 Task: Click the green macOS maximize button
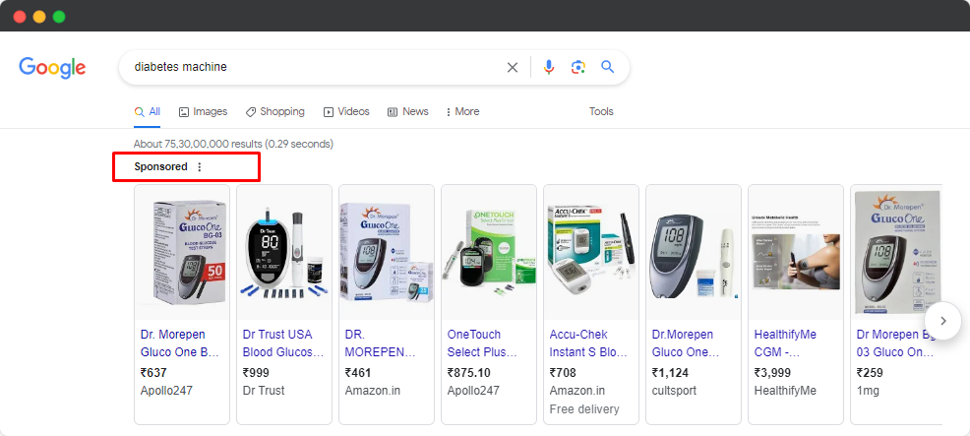click(x=59, y=17)
